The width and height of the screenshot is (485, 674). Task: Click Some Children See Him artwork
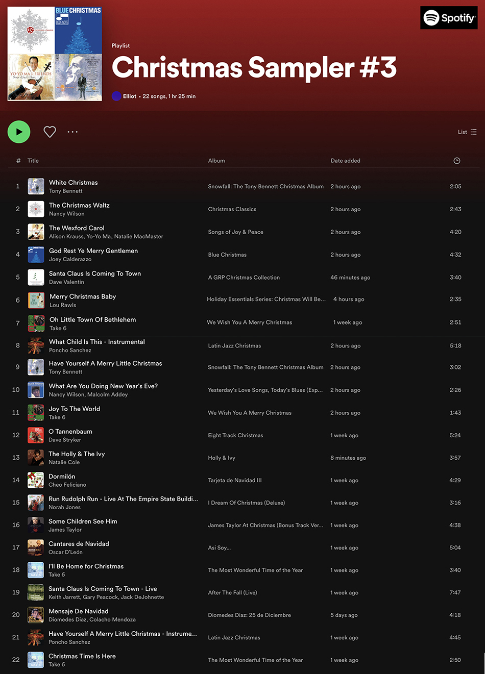coord(36,525)
